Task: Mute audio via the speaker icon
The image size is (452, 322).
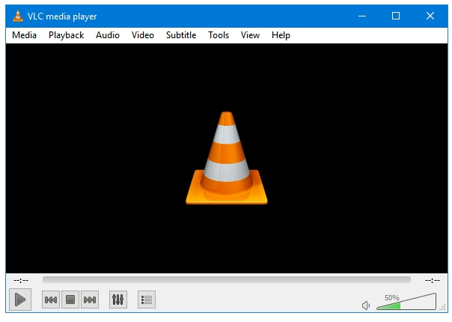Action: click(365, 306)
